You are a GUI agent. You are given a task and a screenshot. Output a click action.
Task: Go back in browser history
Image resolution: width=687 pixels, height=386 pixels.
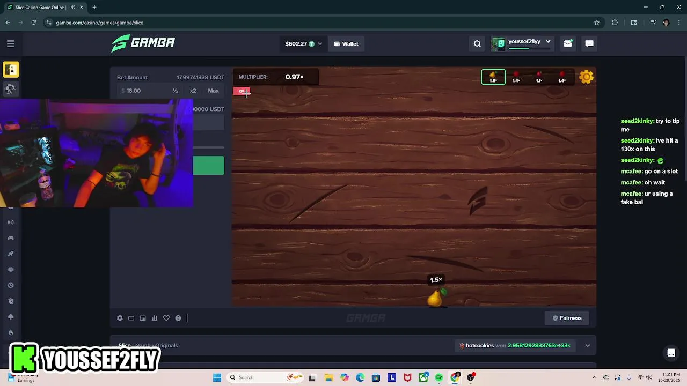8,23
